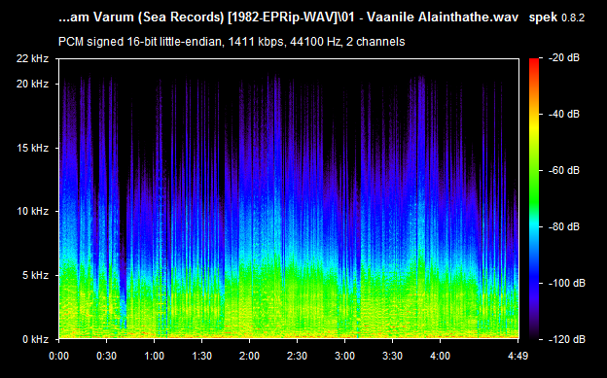This screenshot has width=607, height=378.
Task: Click the 20 kHz frequency label
Action: point(32,84)
